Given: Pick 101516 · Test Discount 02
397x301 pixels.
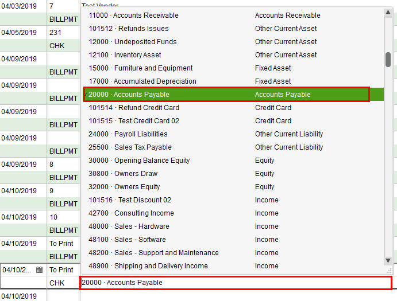Looking at the screenshot, I should [x=233, y=200].
